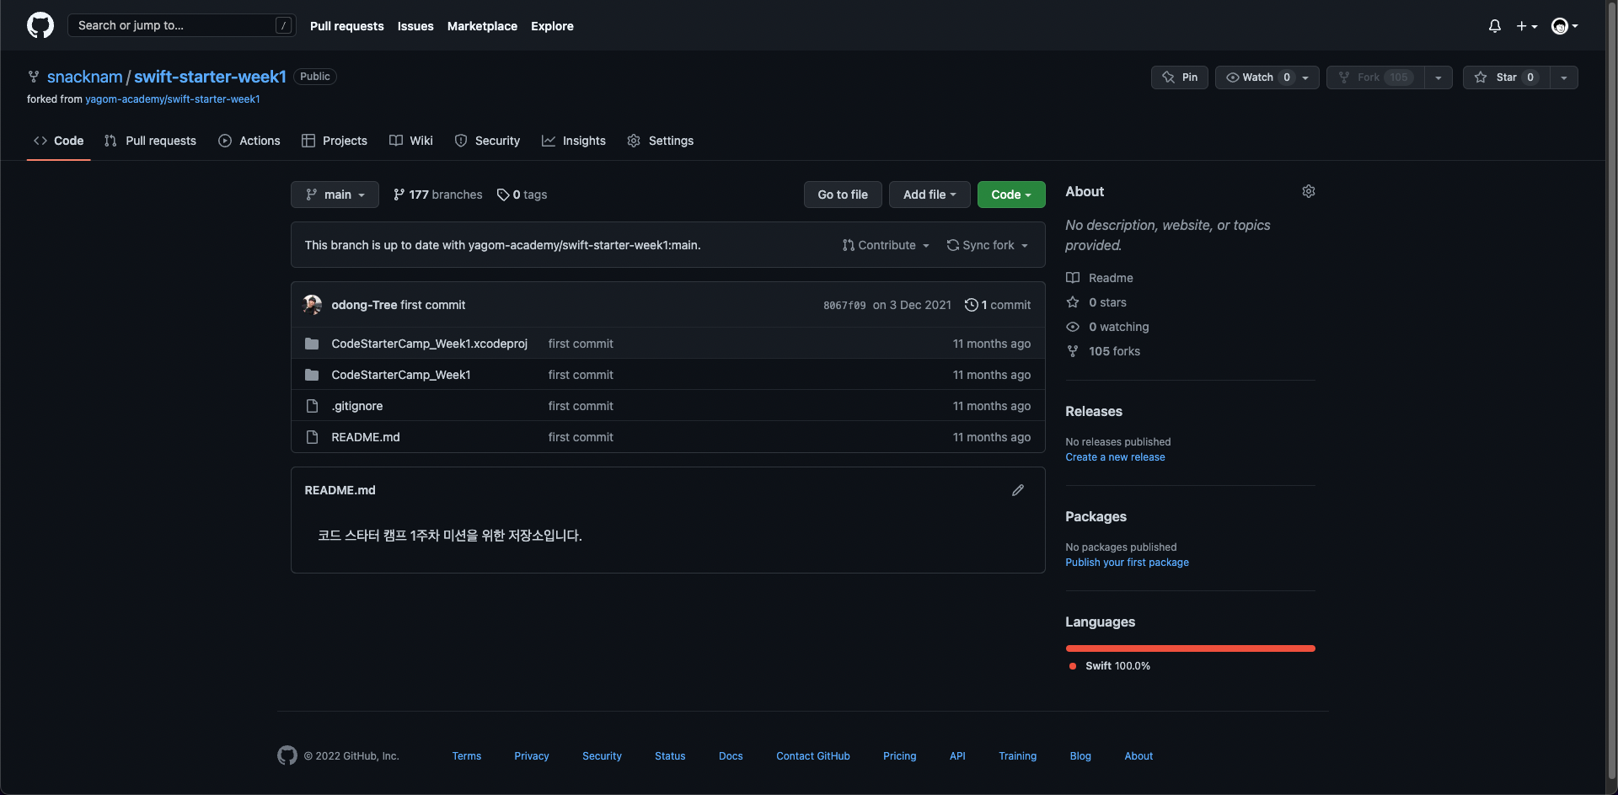The height and width of the screenshot is (795, 1618).
Task: Click the eye icon beside 0 watching
Action: click(x=1073, y=327)
